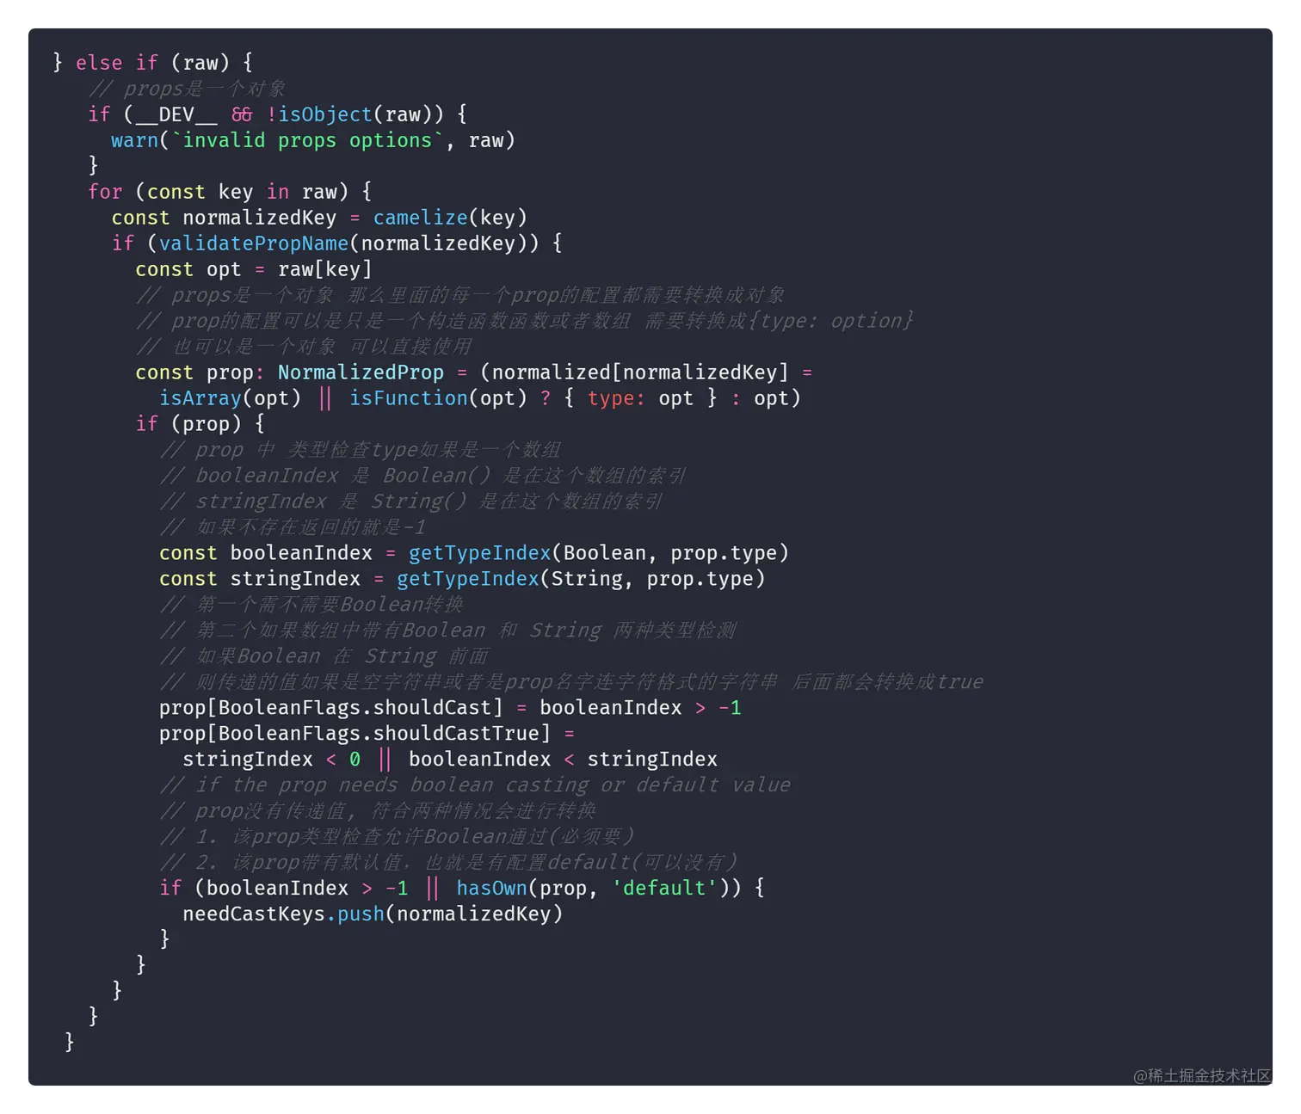Screen dimensions: 1301x1114
Task: Click the __DEV__ identifier
Action: (176, 114)
